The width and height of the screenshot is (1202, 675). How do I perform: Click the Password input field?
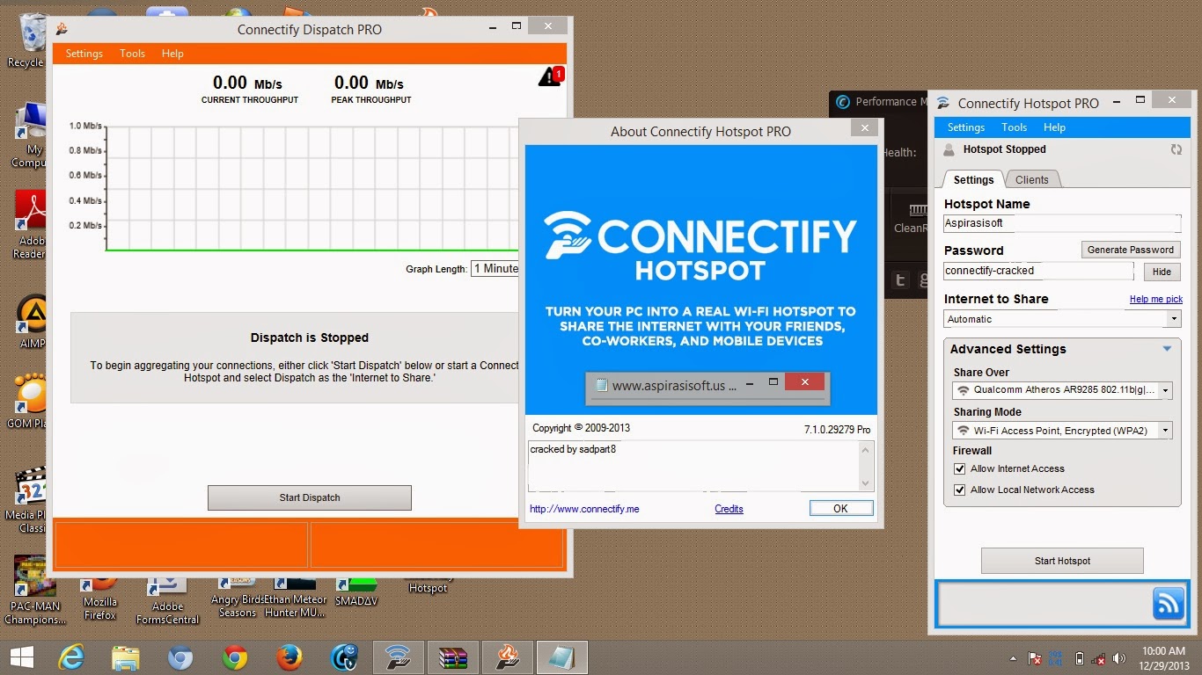click(x=1039, y=271)
